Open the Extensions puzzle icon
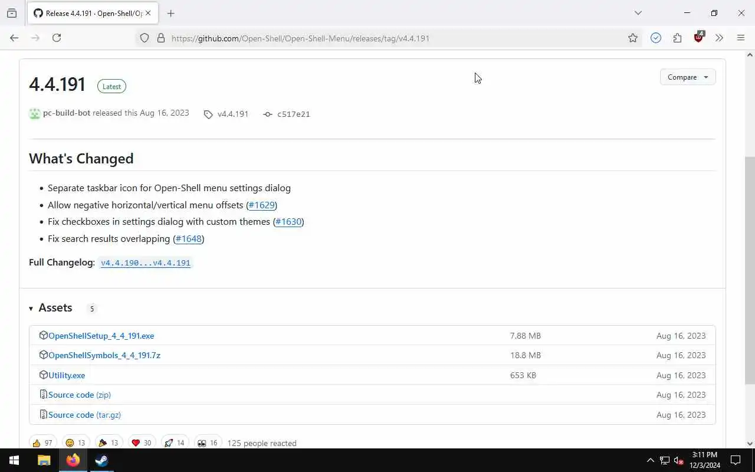 coord(677,38)
